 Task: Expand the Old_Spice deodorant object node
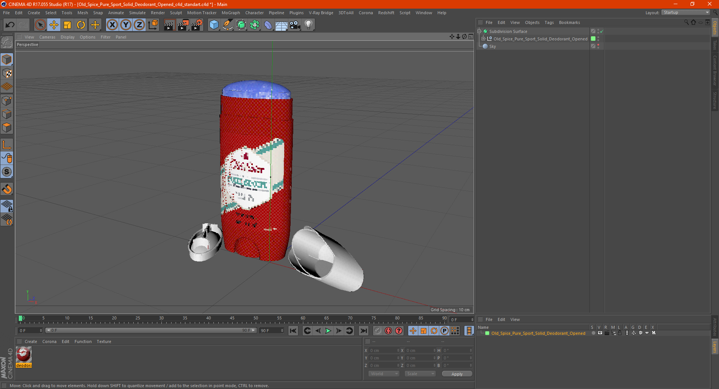click(x=483, y=39)
